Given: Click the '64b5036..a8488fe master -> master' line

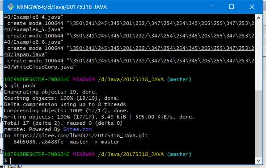Looking at the screenshot, I should 67,142.
